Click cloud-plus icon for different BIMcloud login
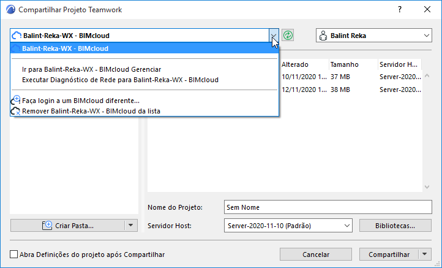Viewport: 442px width, 268px height. point(15,100)
